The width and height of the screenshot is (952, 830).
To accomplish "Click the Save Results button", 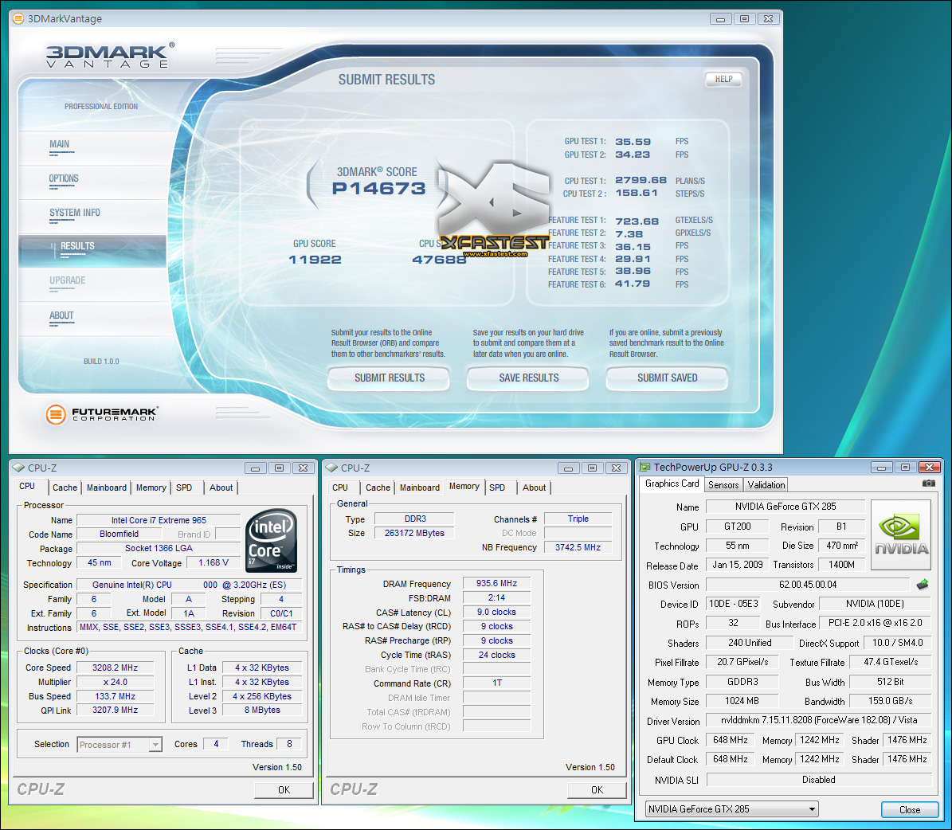I will pos(528,378).
